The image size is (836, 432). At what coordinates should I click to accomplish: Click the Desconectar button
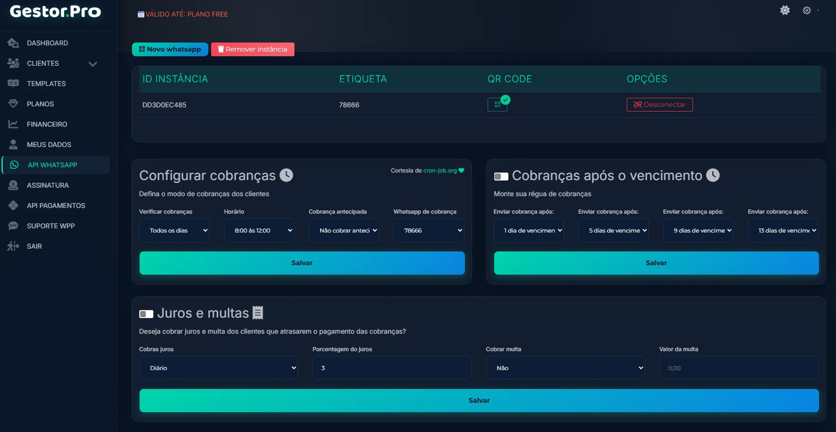click(659, 104)
